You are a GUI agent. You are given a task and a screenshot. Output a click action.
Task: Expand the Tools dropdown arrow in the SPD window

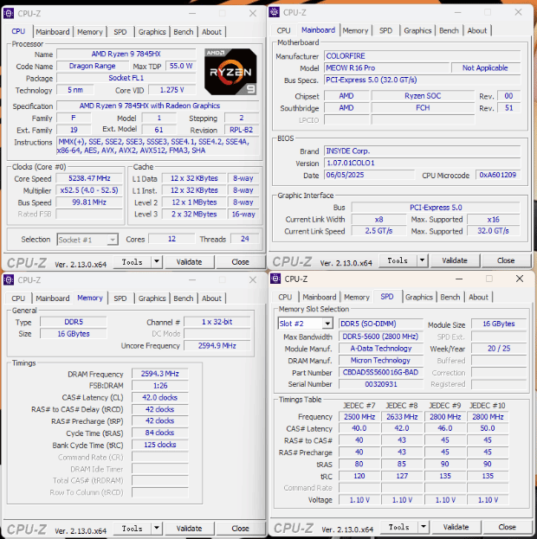[422, 527]
